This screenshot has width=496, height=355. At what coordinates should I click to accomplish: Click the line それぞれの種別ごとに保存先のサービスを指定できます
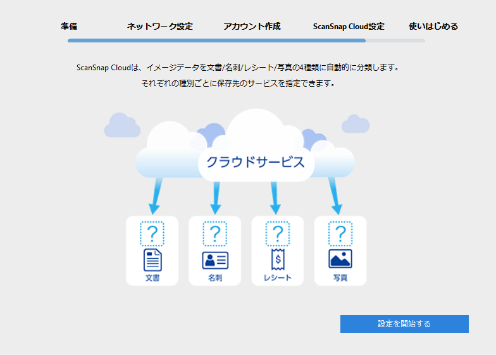tap(238, 84)
